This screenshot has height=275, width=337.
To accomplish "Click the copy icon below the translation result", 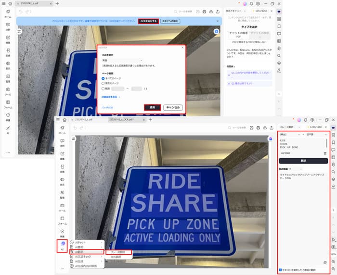I will coord(325,262).
